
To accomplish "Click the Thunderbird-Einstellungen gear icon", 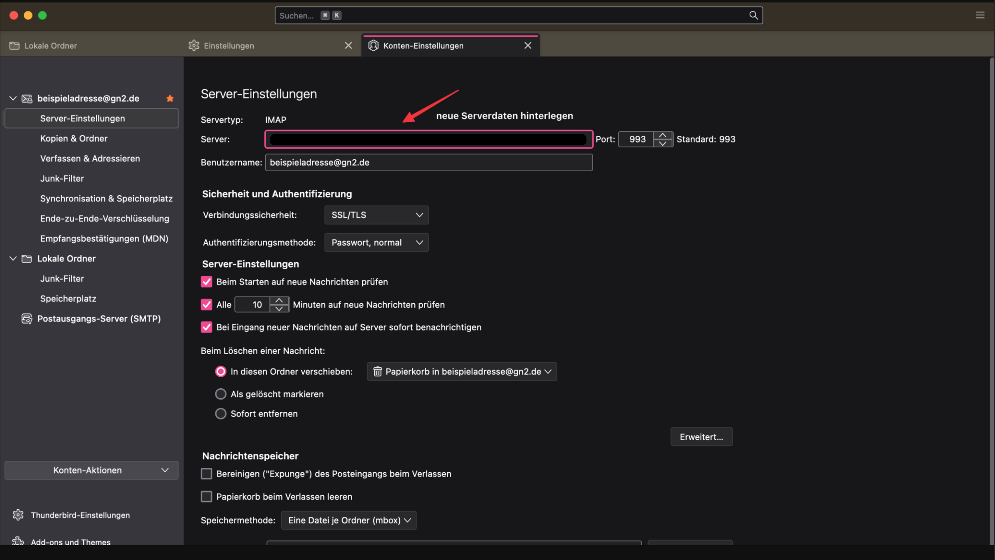I will coord(18,515).
